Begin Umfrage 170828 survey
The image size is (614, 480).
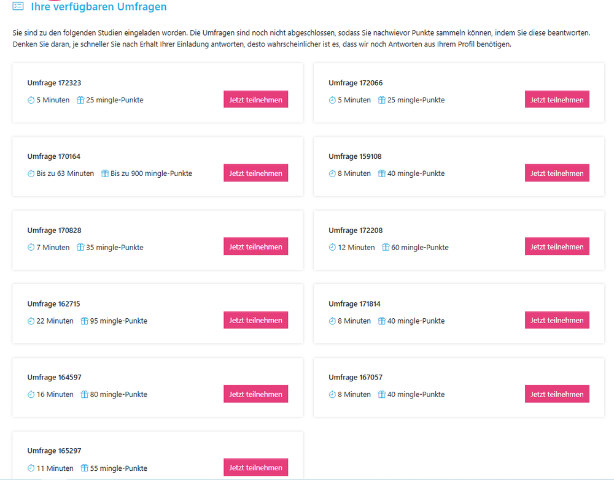[x=255, y=246]
